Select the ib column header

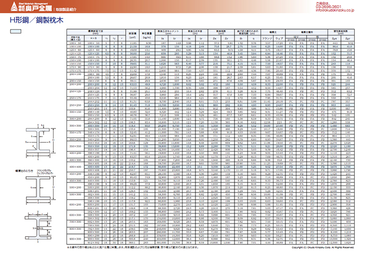click(241, 38)
